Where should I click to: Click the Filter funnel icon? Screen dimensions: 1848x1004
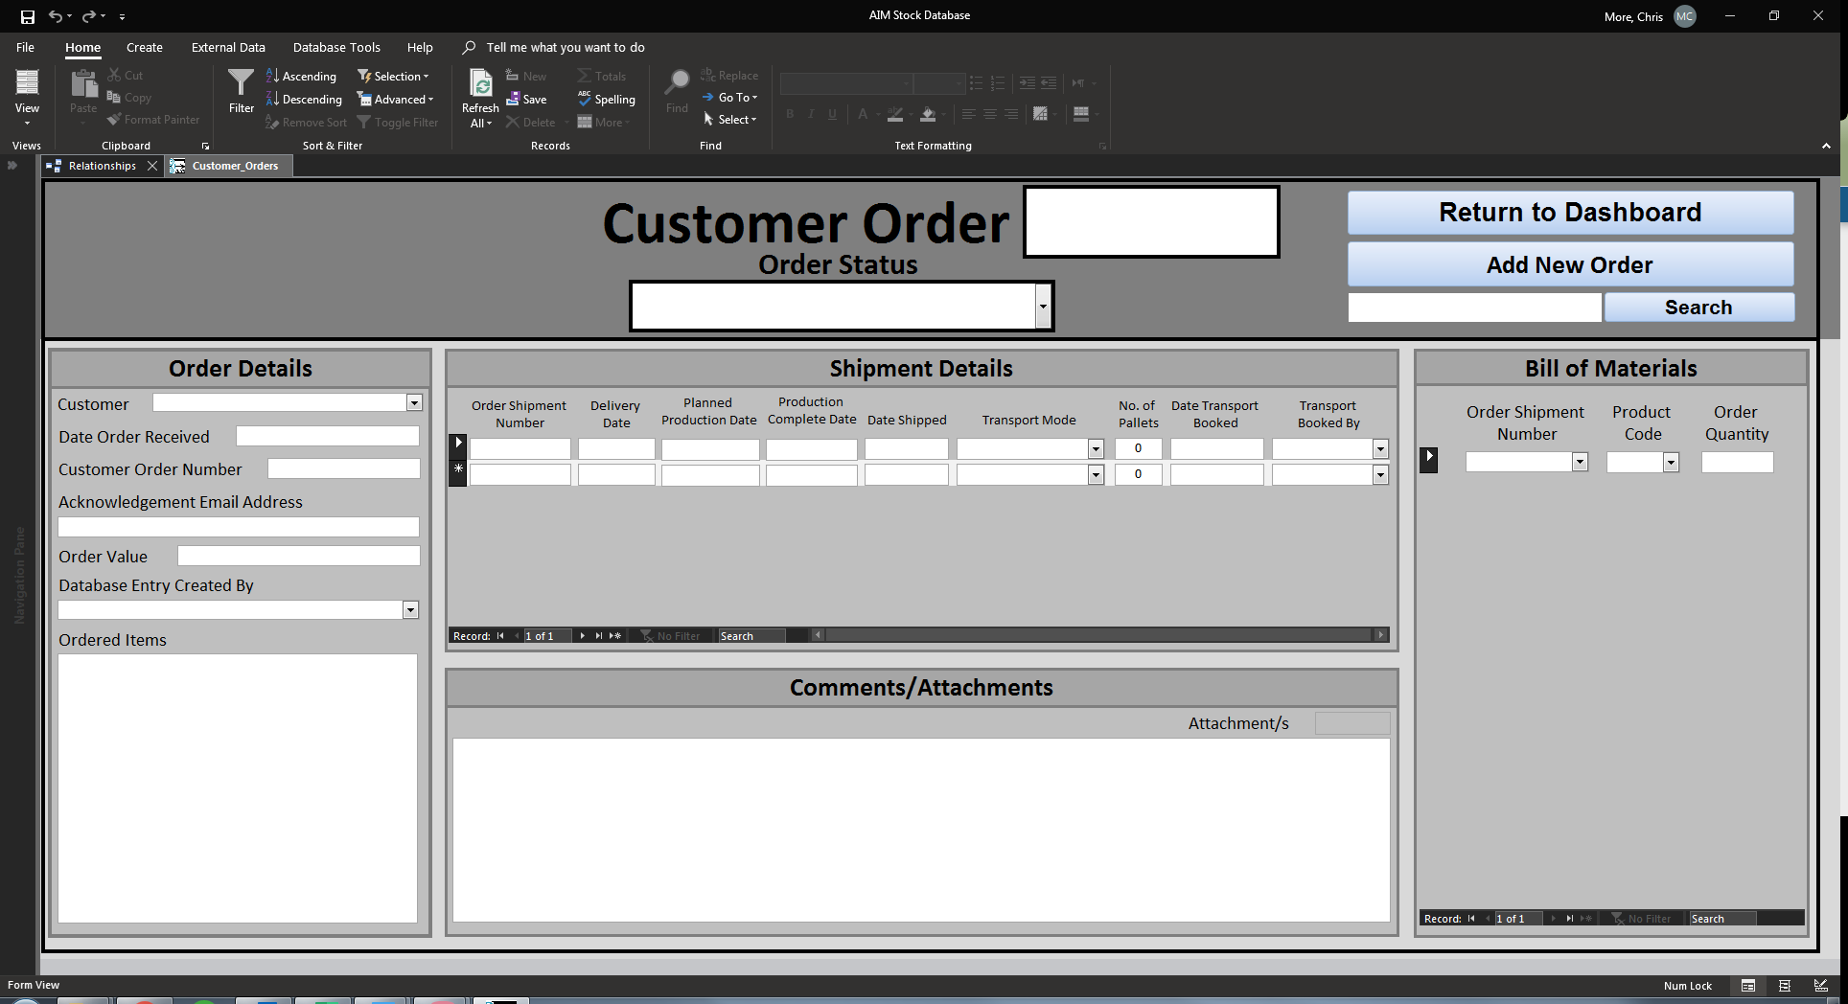[241, 86]
